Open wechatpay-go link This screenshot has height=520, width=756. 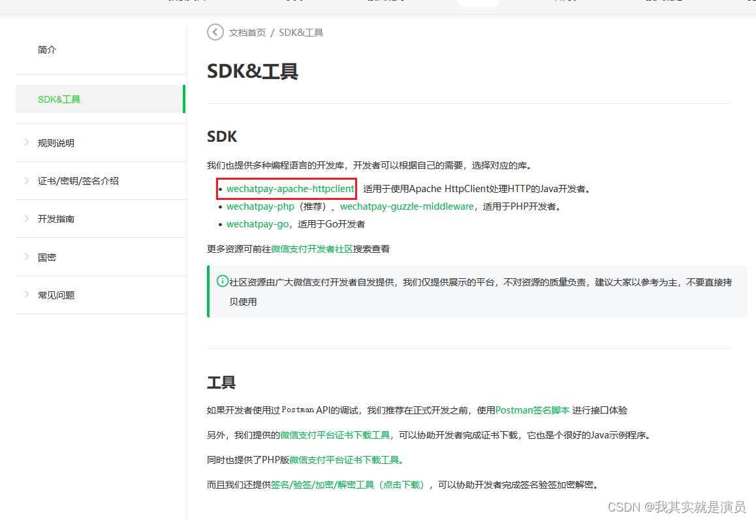click(x=257, y=224)
